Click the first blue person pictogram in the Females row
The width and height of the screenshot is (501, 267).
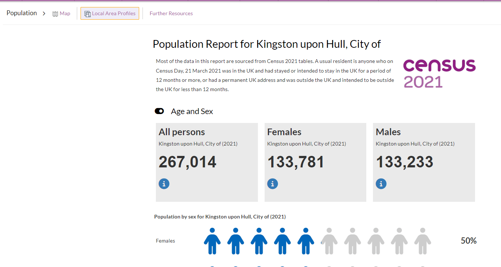(212, 241)
